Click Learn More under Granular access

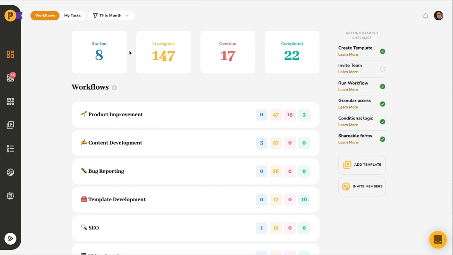pos(348,107)
